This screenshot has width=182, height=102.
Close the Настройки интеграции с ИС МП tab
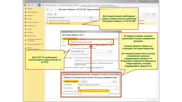click(x=79, y=5)
